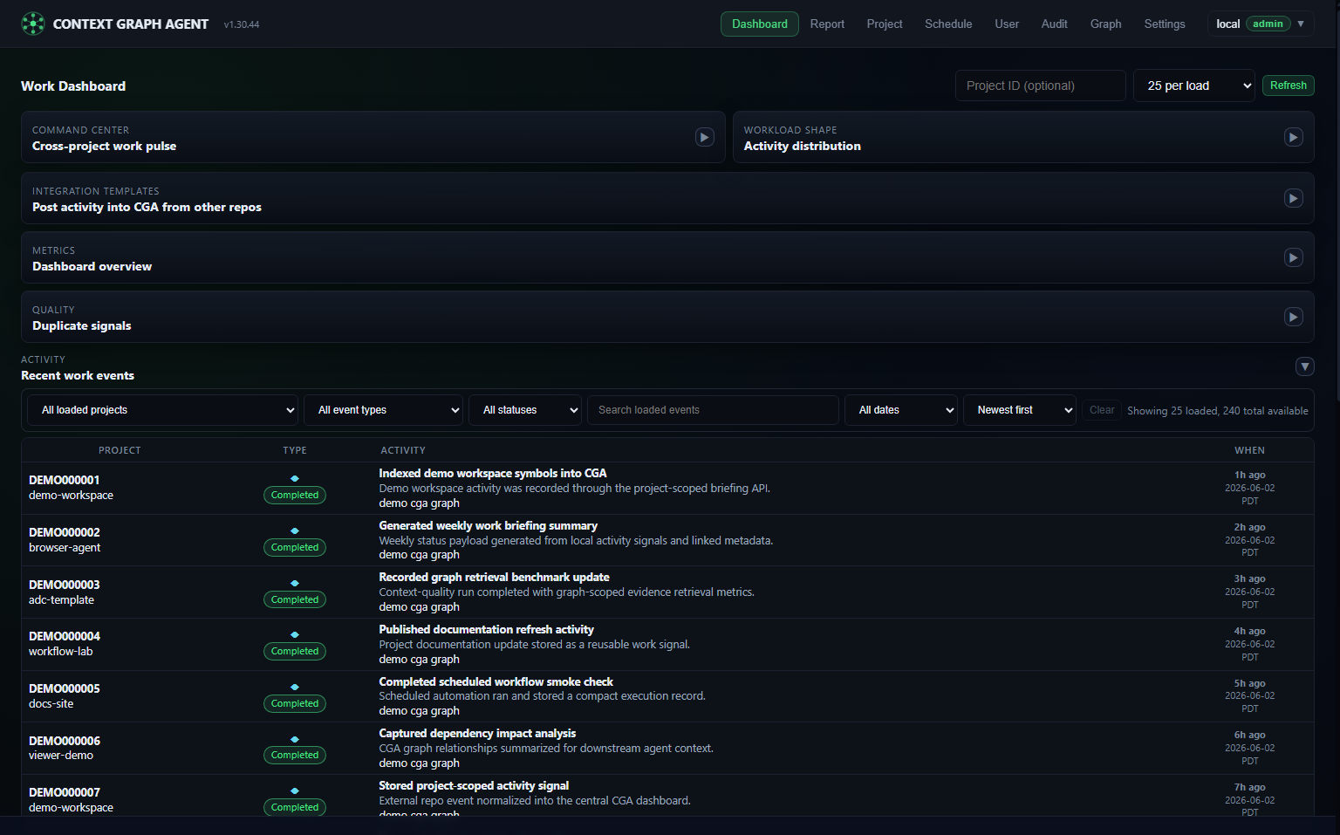The width and height of the screenshot is (1340, 835).
Task: Switch to the Project tab
Action: click(x=885, y=24)
